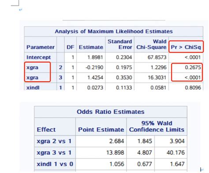Click the 'Estimate' column header
The image size is (209, 173).
tap(91, 47)
